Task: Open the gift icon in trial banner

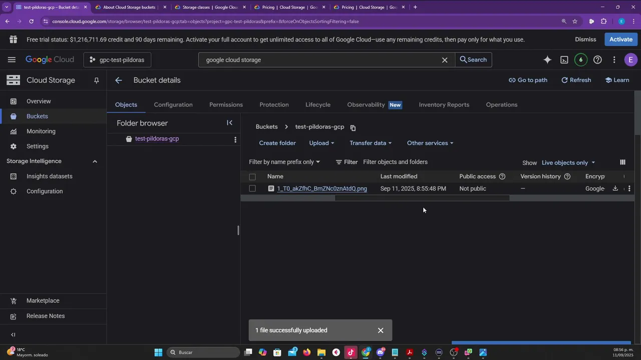Action: (13, 39)
